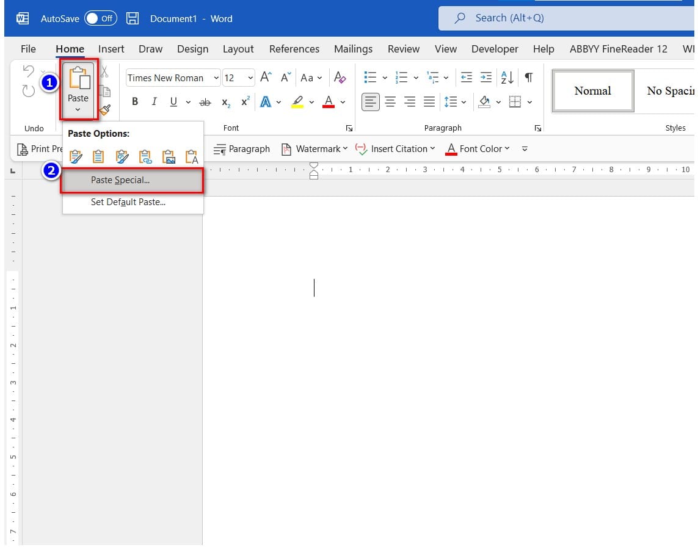
Task: Apply the Normal style
Action: [x=593, y=91]
